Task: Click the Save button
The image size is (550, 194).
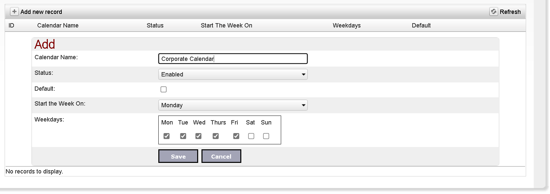Action: (x=178, y=156)
